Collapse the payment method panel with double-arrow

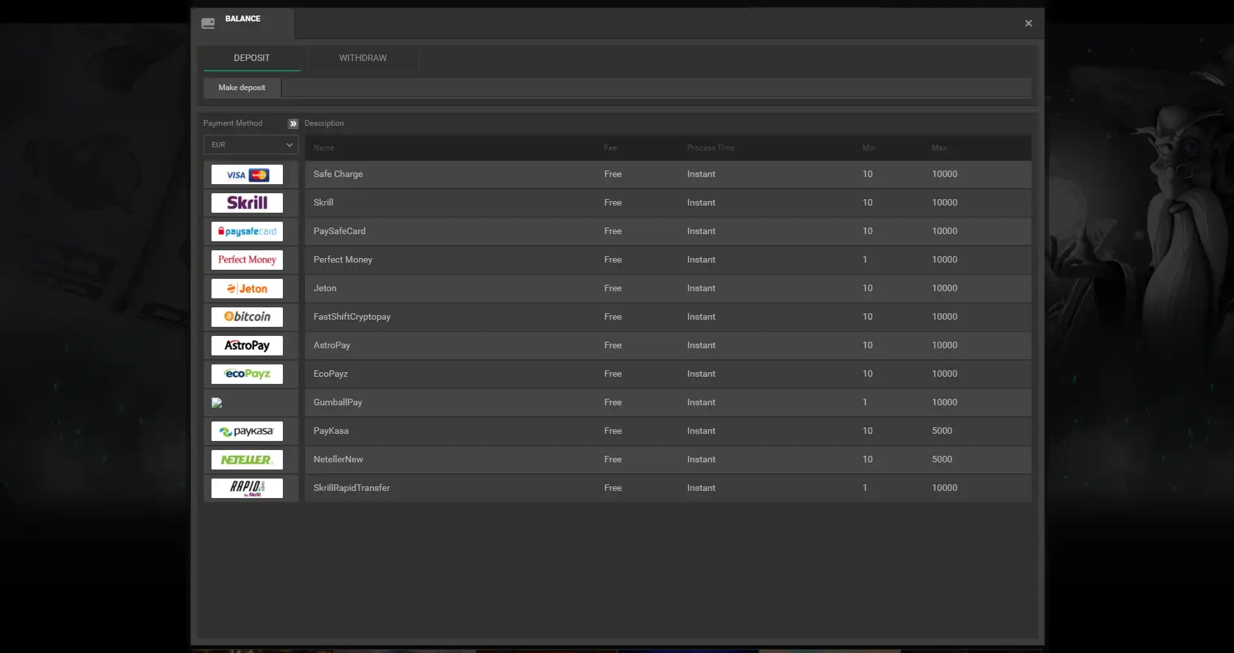tap(293, 123)
